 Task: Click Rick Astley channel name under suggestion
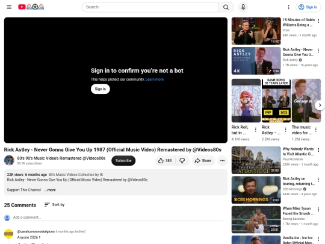tap(290, 60)
